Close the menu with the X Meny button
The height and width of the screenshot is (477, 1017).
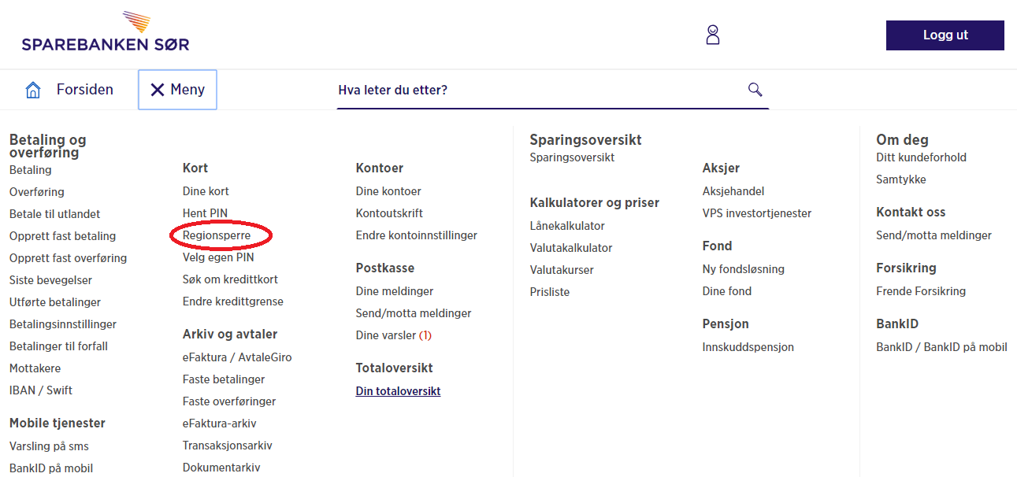click(x=177, y=90)
